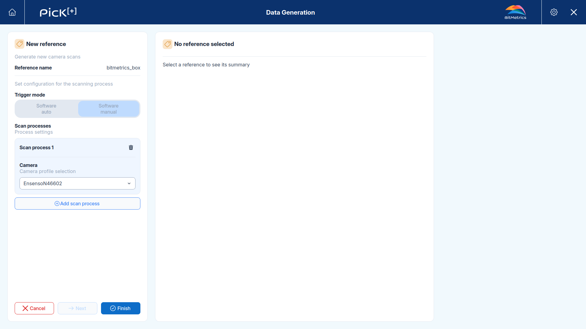586x329 pixels.
Task: Click the 'Process settings' subtitle
Action: click(34, 132)
